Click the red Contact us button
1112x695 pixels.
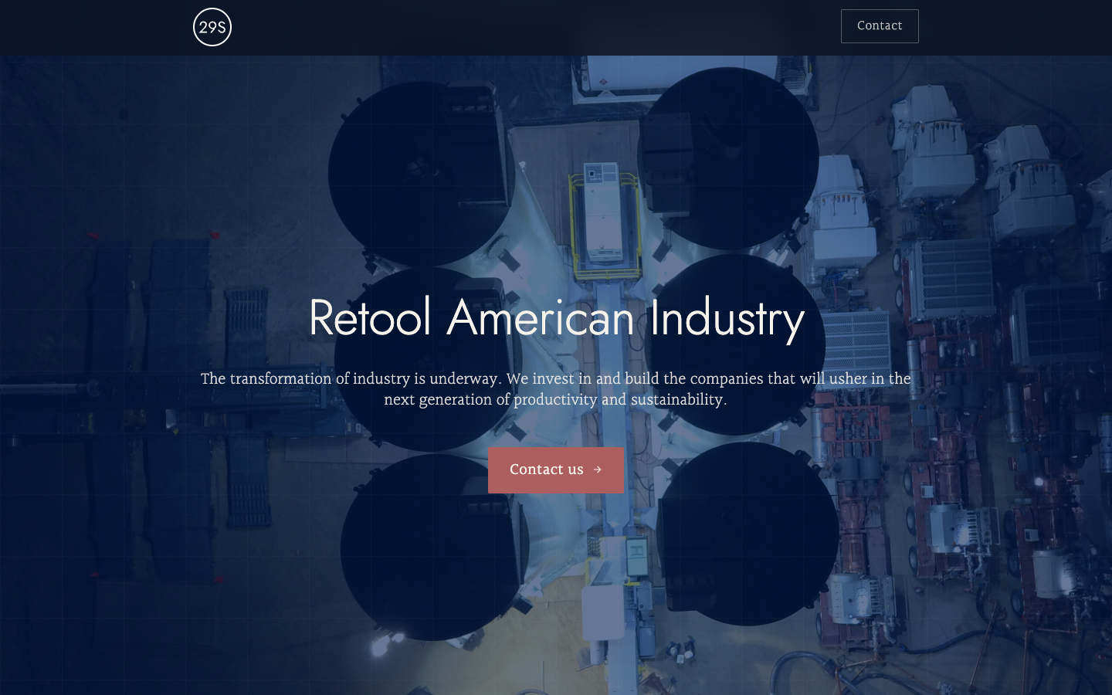click(556, 470)
